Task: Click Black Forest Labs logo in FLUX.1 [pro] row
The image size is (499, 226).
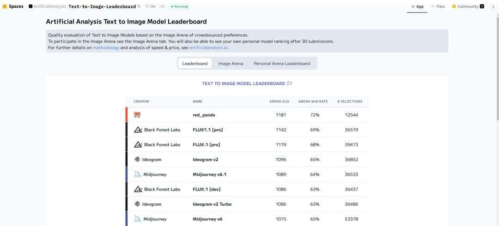Action: (138, 145)
